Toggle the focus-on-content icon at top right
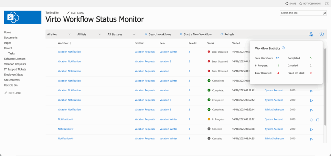 [x=326, y=4]
